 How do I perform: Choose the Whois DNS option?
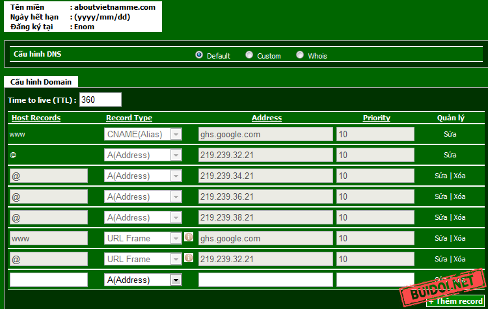pos(300,55)
